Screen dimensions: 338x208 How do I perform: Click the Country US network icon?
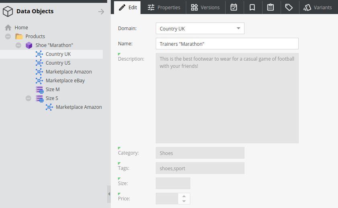click(39, 63)
